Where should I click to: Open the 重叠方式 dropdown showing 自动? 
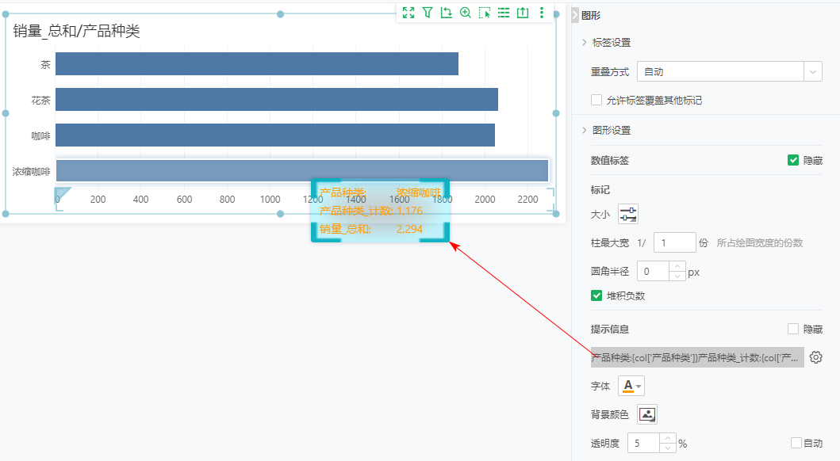click(x=729, y=70)
